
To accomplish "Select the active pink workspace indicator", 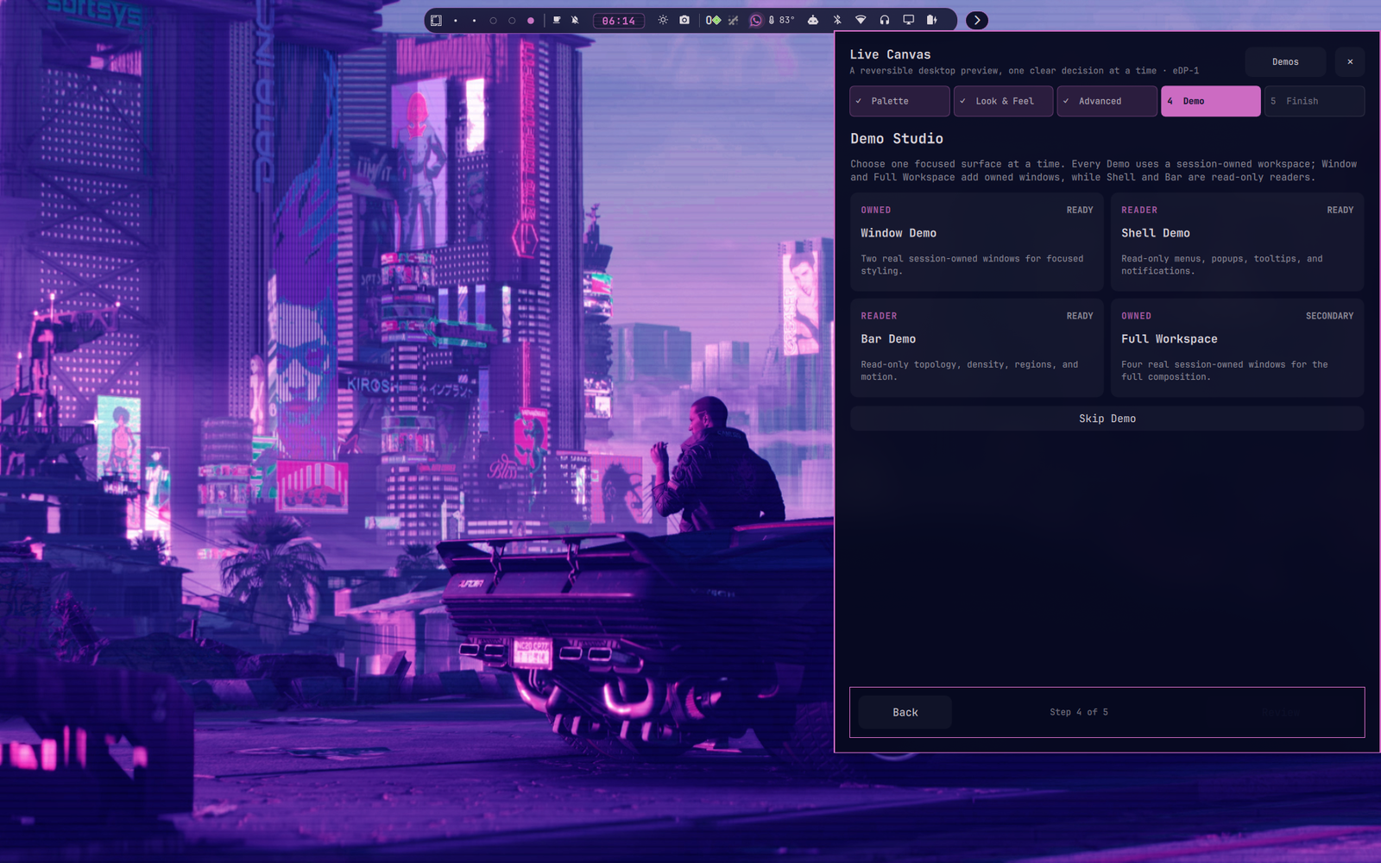I will point(531,21).
